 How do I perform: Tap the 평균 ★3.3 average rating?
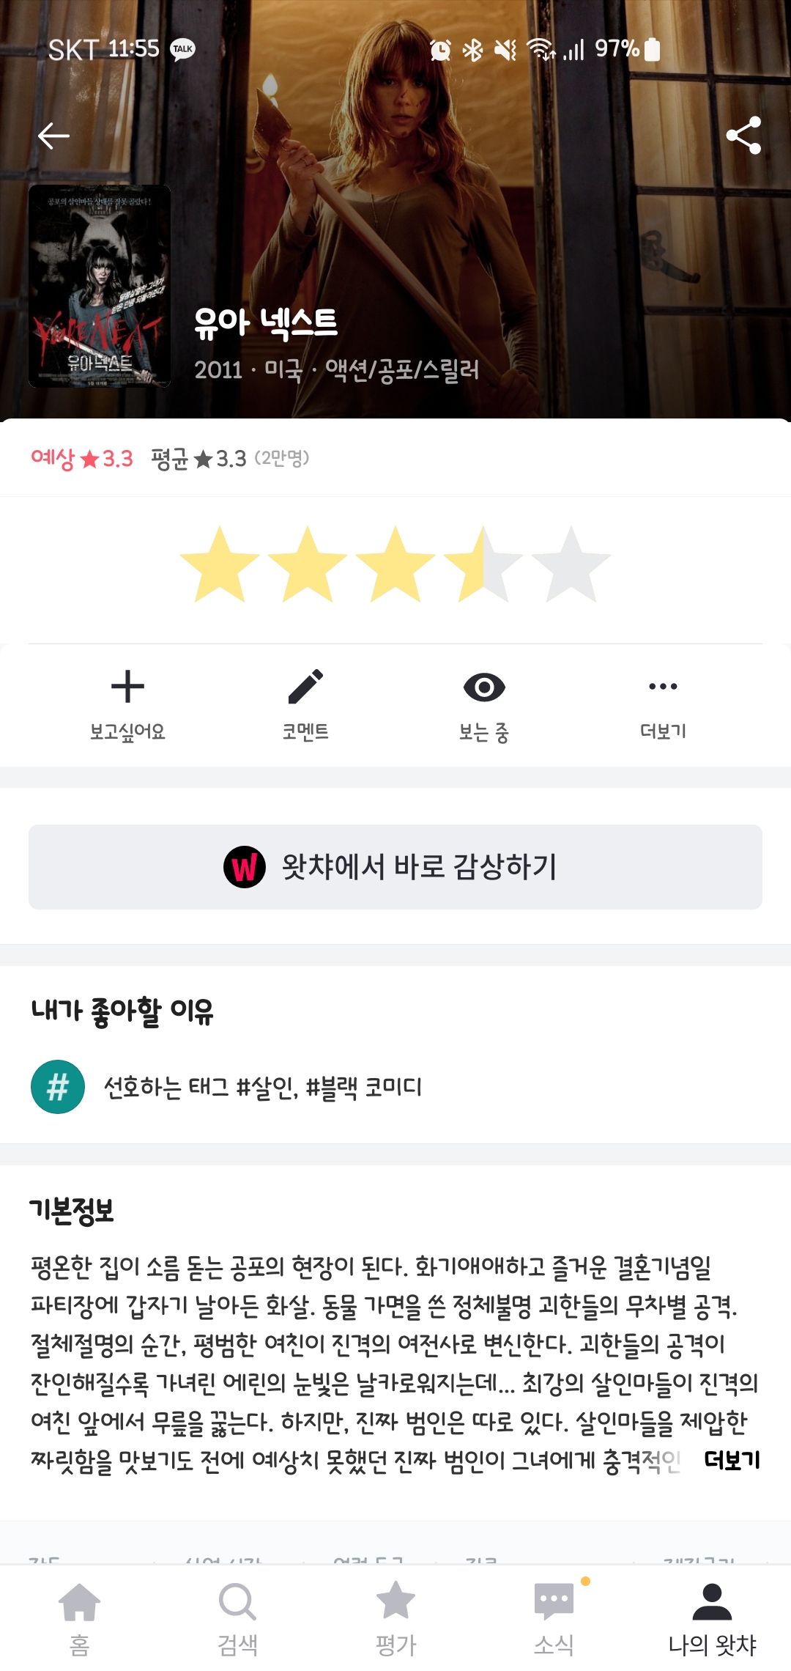click(x=199, y=459)
